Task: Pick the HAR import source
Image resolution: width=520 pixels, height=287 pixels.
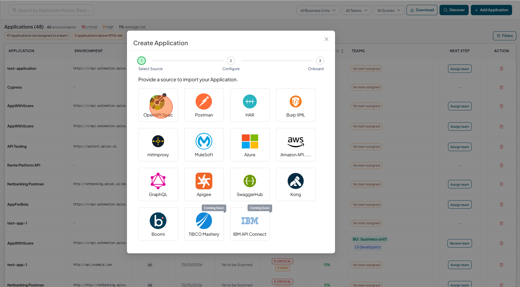Action: click(250, 105)
